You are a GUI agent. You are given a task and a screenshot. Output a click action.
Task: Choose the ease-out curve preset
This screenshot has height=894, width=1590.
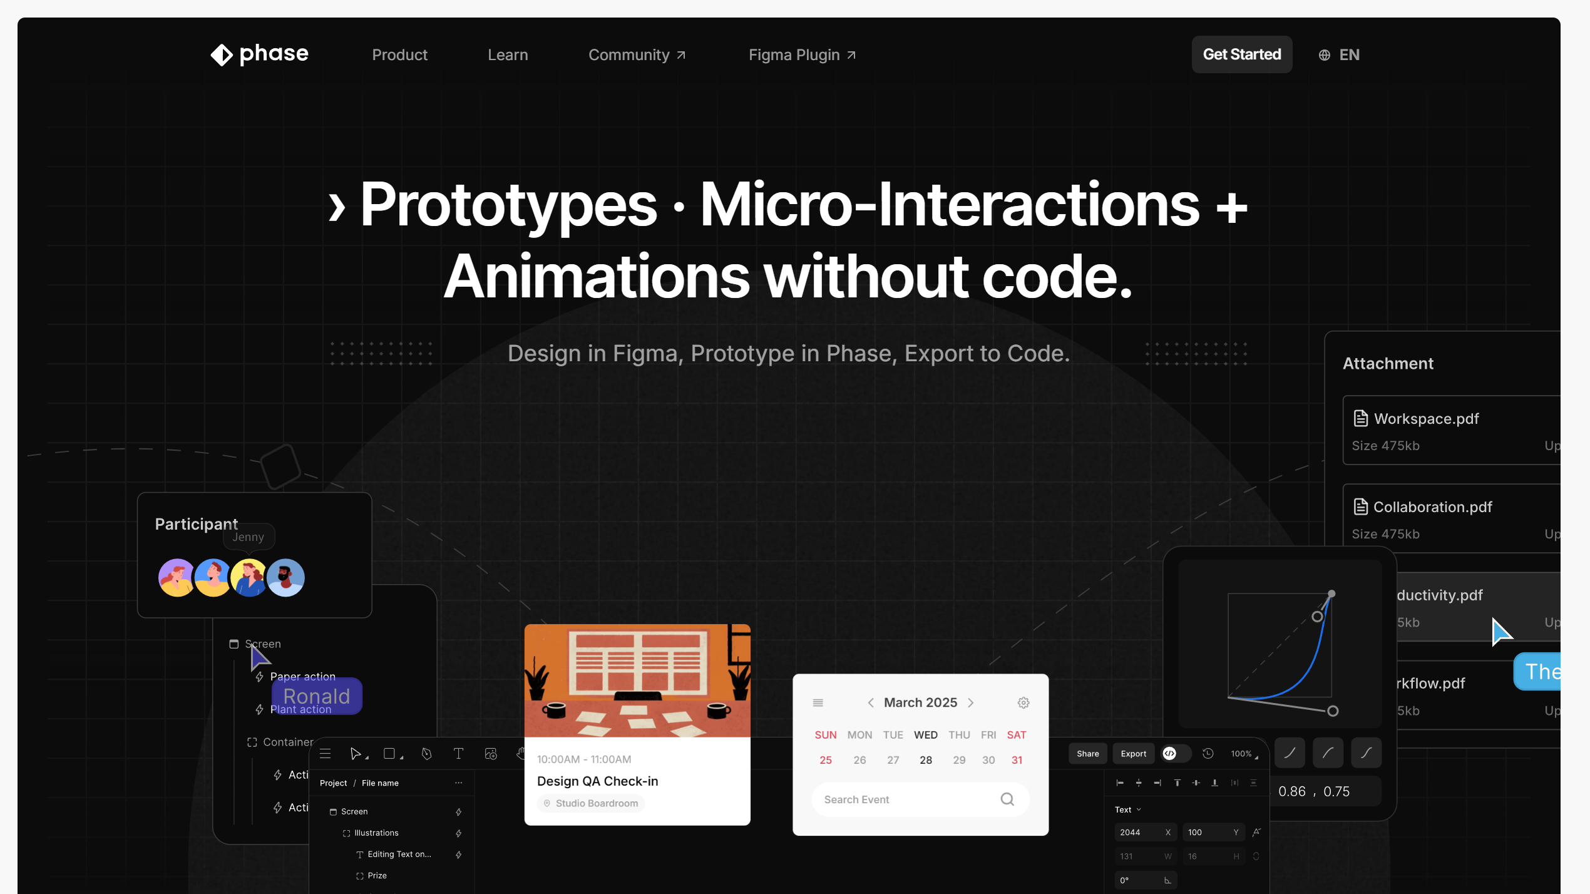click(1328, 753)
